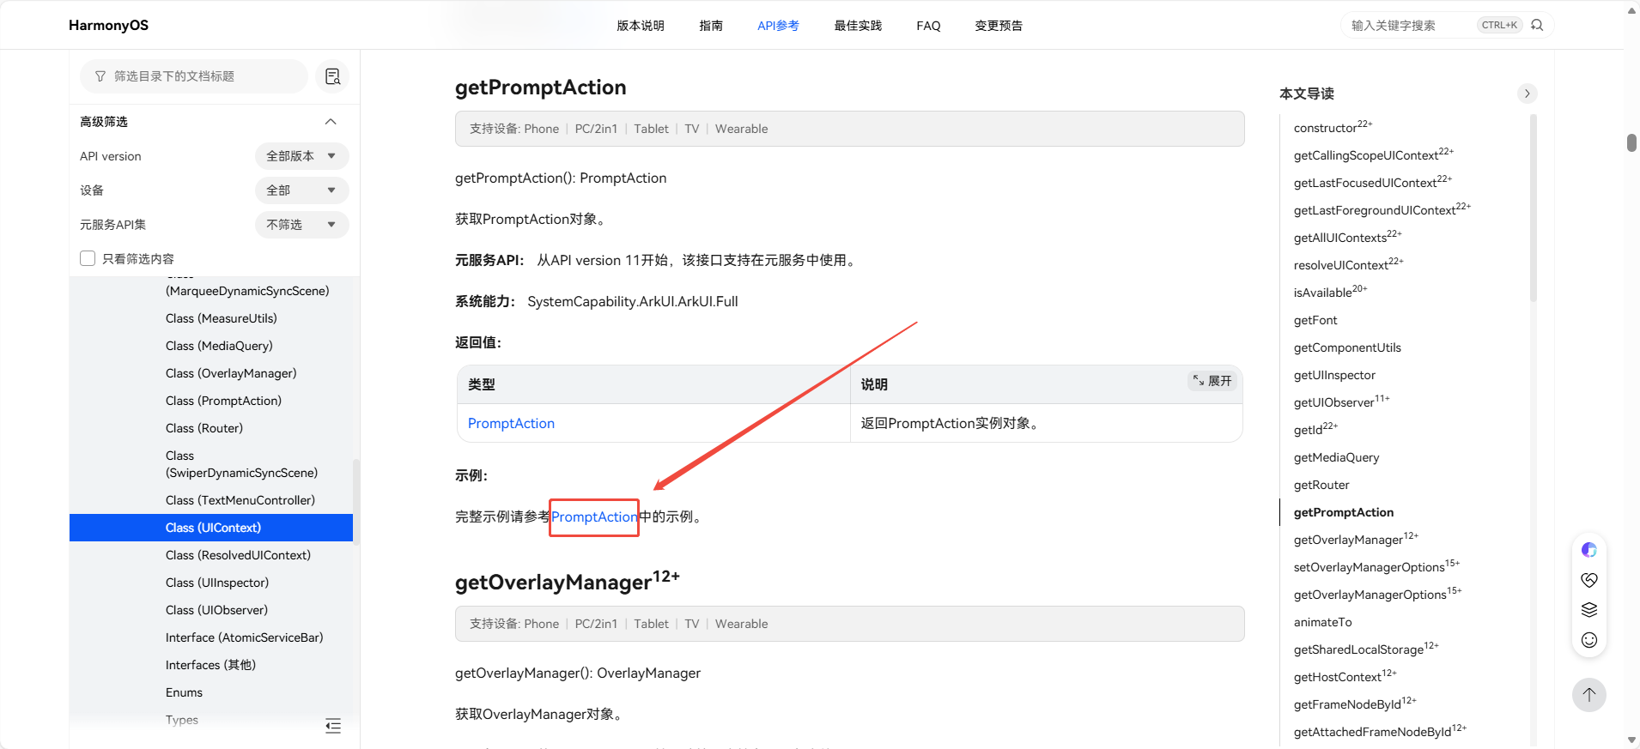Collapse the 本文导读 outline panel arrow

click(x=1527, y=94)
